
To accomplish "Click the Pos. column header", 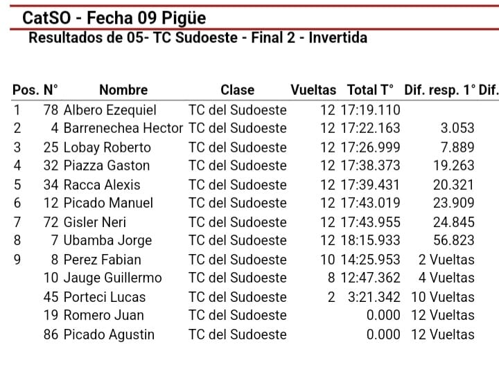I will (26, 90).
